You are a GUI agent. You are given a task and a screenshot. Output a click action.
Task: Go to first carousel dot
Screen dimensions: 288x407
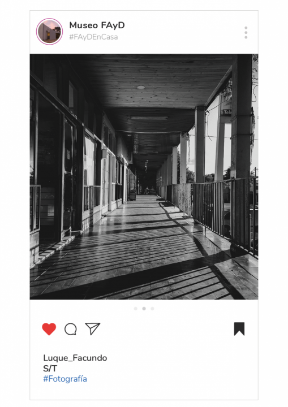(136, 309)
